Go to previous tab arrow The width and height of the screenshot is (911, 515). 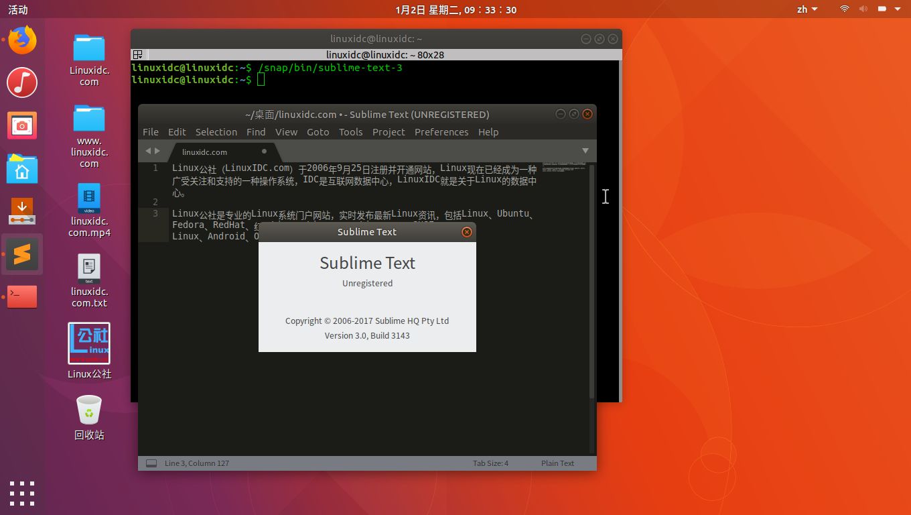[148, 151]
